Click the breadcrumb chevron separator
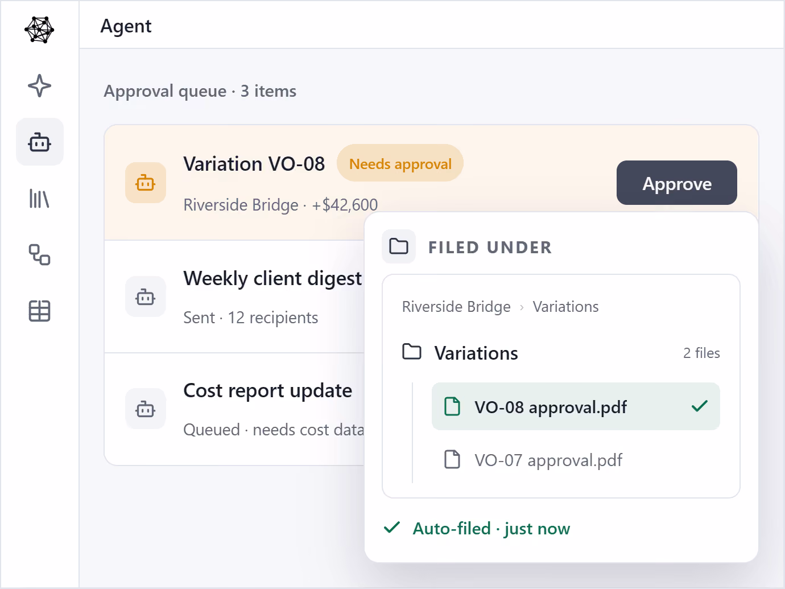Image resolution: width=785 pixels, height=589 pixels. tap(522, 307)
